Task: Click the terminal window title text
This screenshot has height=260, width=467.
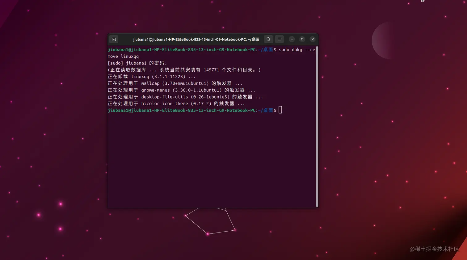Action: [196, 40]
